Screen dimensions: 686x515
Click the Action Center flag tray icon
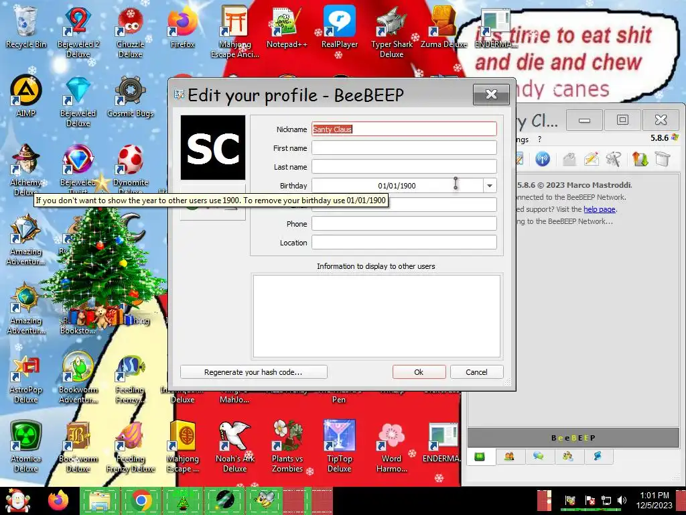[590, 500]
